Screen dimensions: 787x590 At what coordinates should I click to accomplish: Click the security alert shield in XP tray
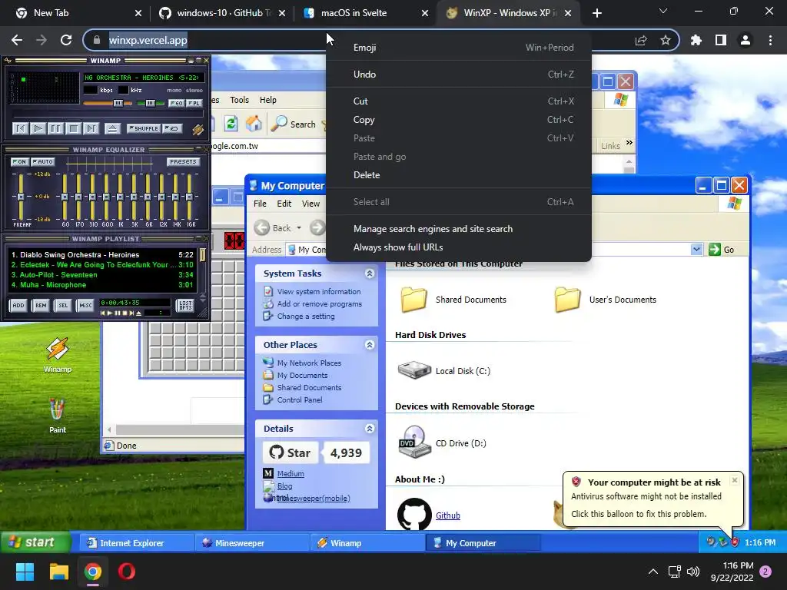pyautogui.click(x=735, y=542)
